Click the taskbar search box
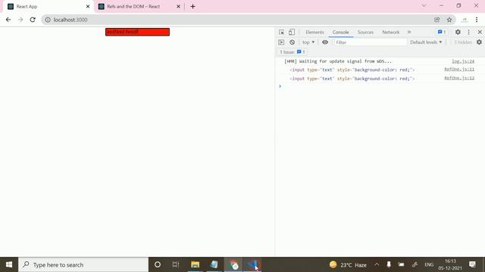This screenshot has width=485, height=272. click(83, 264)
